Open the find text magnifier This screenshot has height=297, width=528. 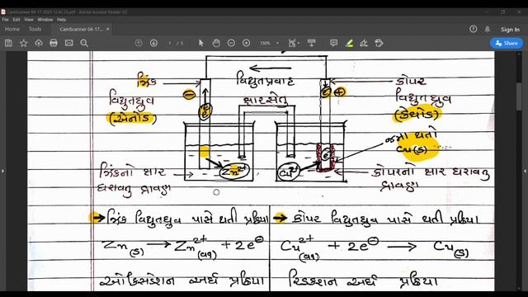click(84, 43)
